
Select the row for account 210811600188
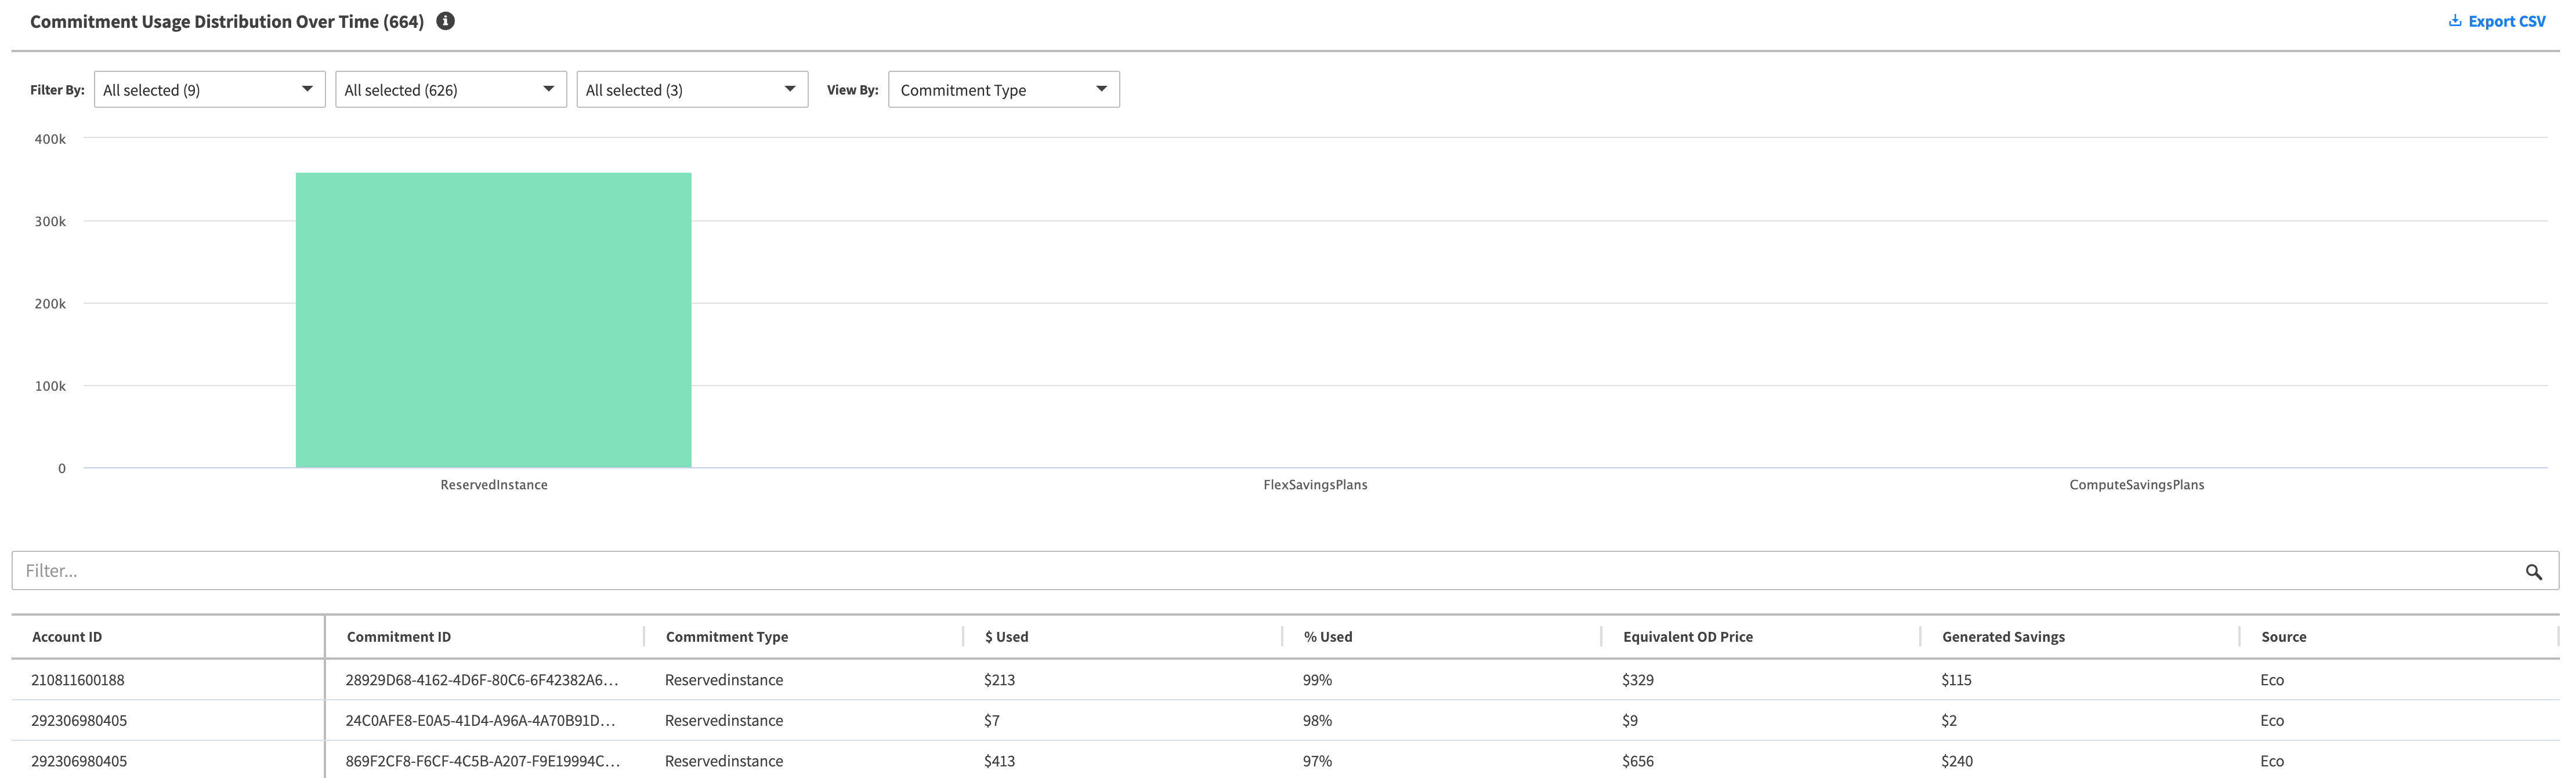tap(78, 680)
